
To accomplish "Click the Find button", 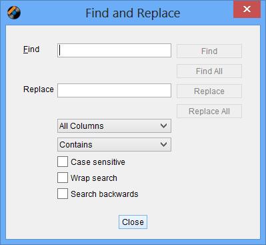I will pyautogui.click(x=209, y=51).
